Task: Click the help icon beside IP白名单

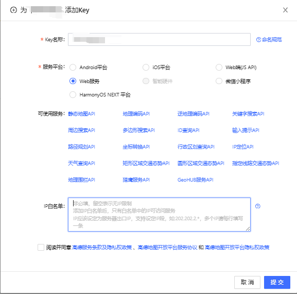Action: [x=257, y=206]
